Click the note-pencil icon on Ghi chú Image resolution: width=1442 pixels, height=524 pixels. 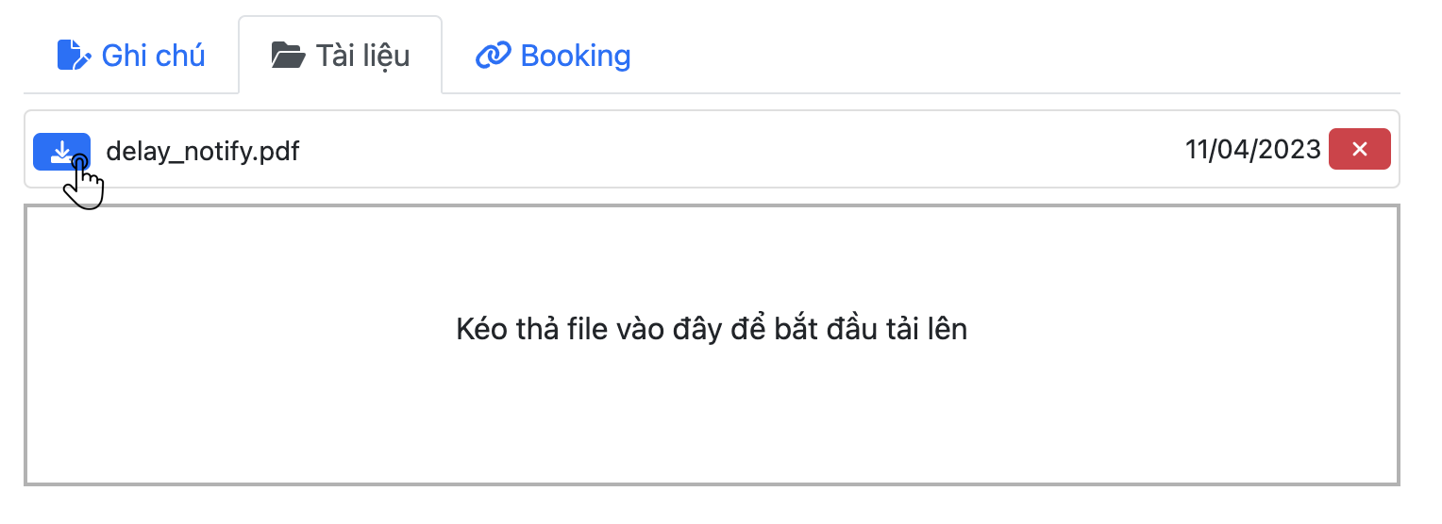click(75, 56)
